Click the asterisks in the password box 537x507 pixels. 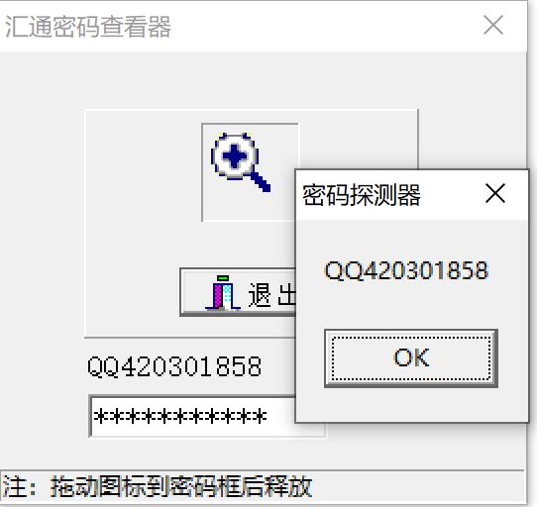(x=180, y=417)
